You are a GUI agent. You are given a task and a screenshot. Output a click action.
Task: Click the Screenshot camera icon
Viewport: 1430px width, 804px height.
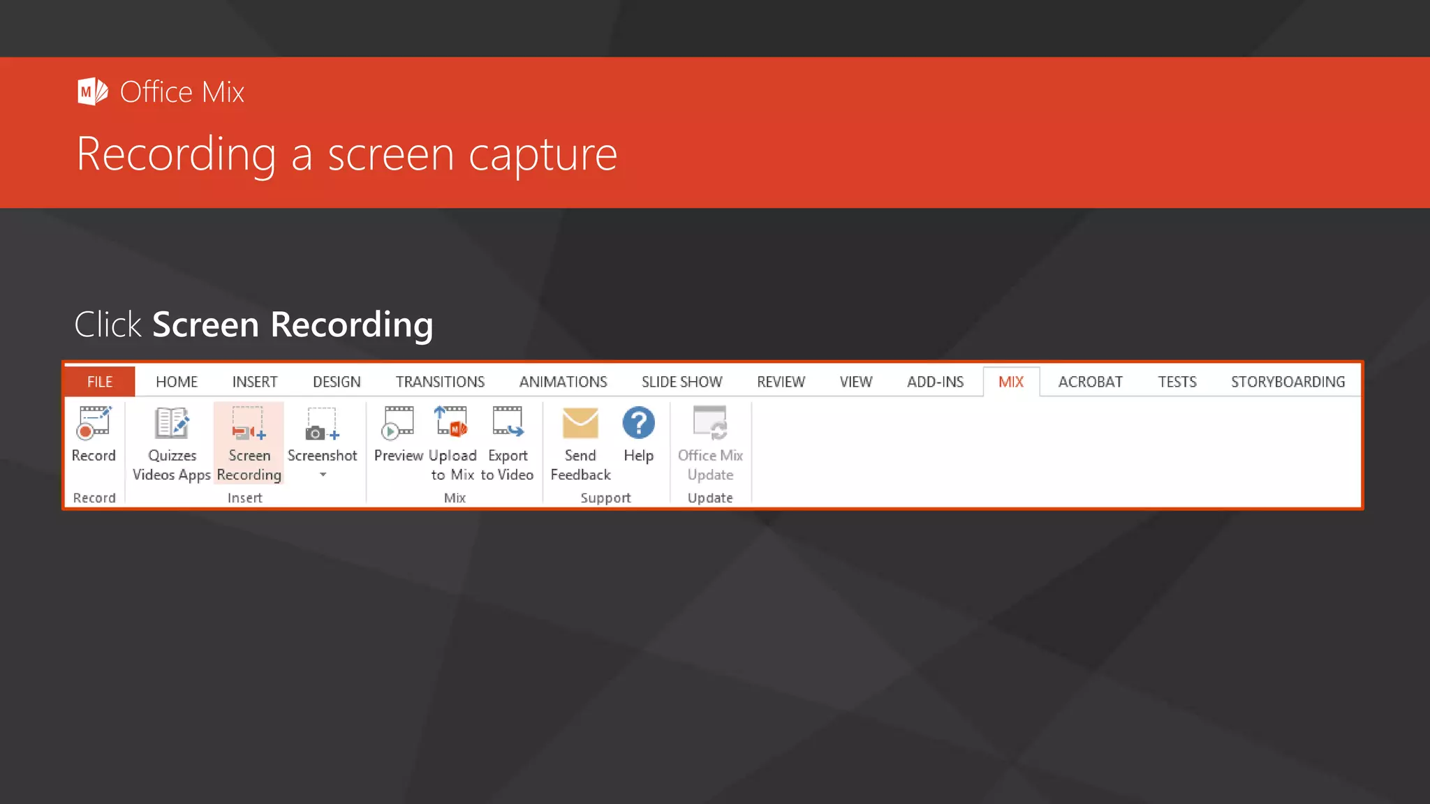[322, 424]
